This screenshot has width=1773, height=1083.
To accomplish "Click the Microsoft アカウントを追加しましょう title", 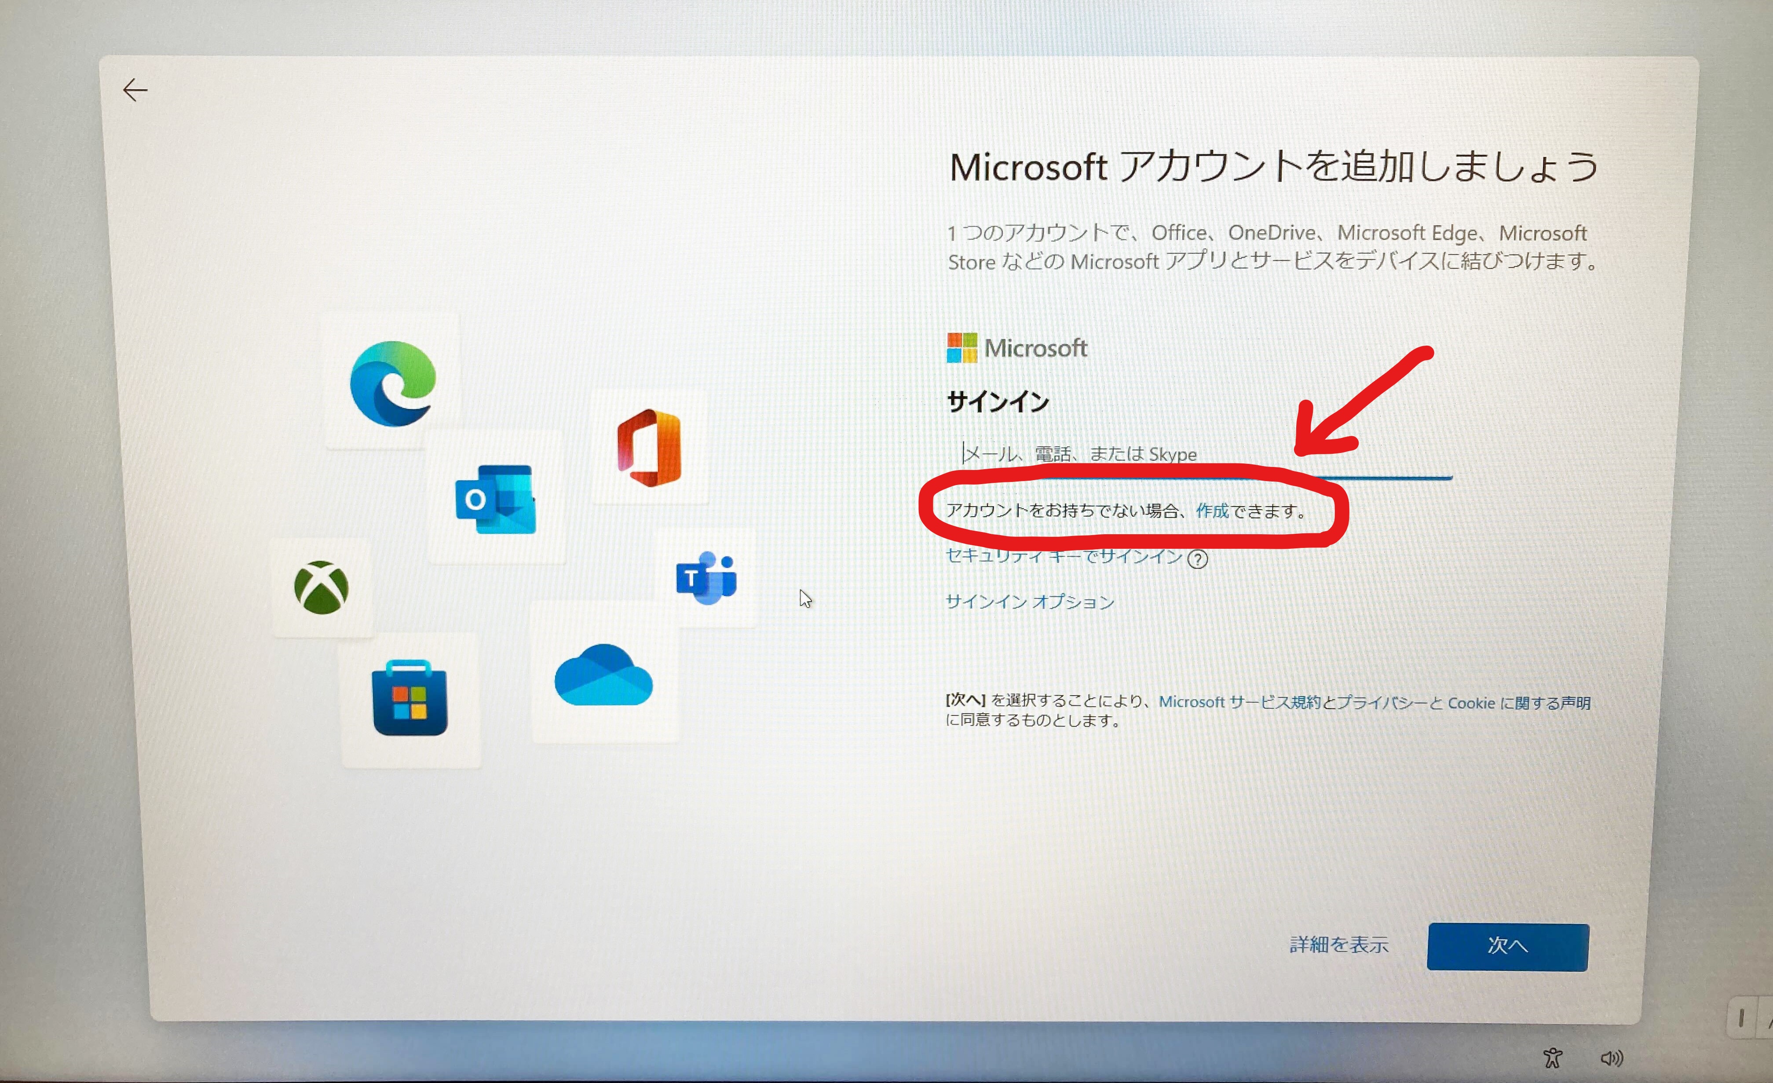I will 1274,166.
